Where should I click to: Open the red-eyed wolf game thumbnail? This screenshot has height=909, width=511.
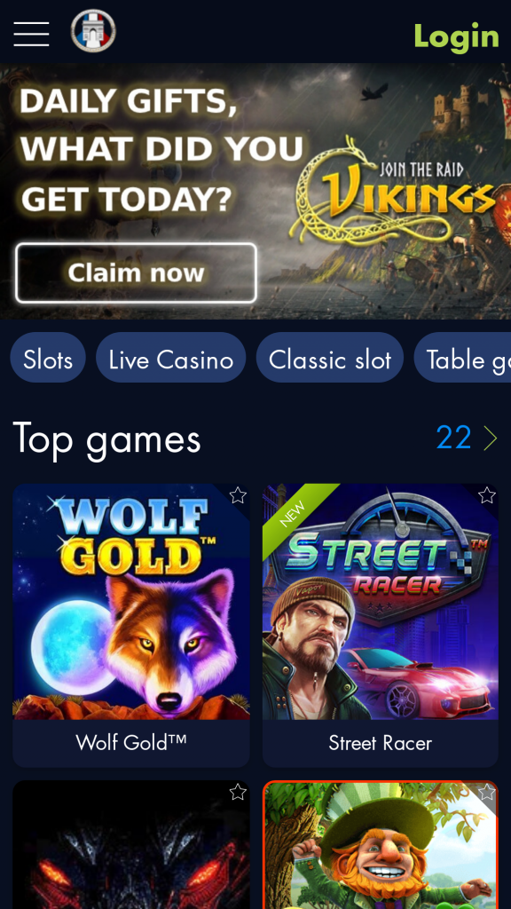coord(131,845)
